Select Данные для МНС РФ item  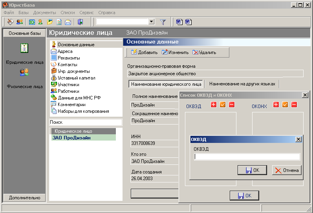pyautogui.click(x=86, y=98)
